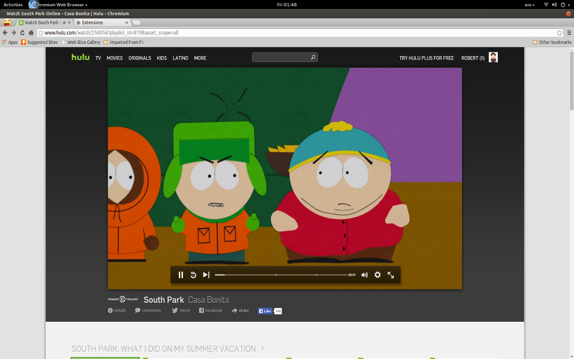The image size is (574, 359).
Task: Open the Imported From Firefox bookmarks folder
Action: [x=124, y=42]
